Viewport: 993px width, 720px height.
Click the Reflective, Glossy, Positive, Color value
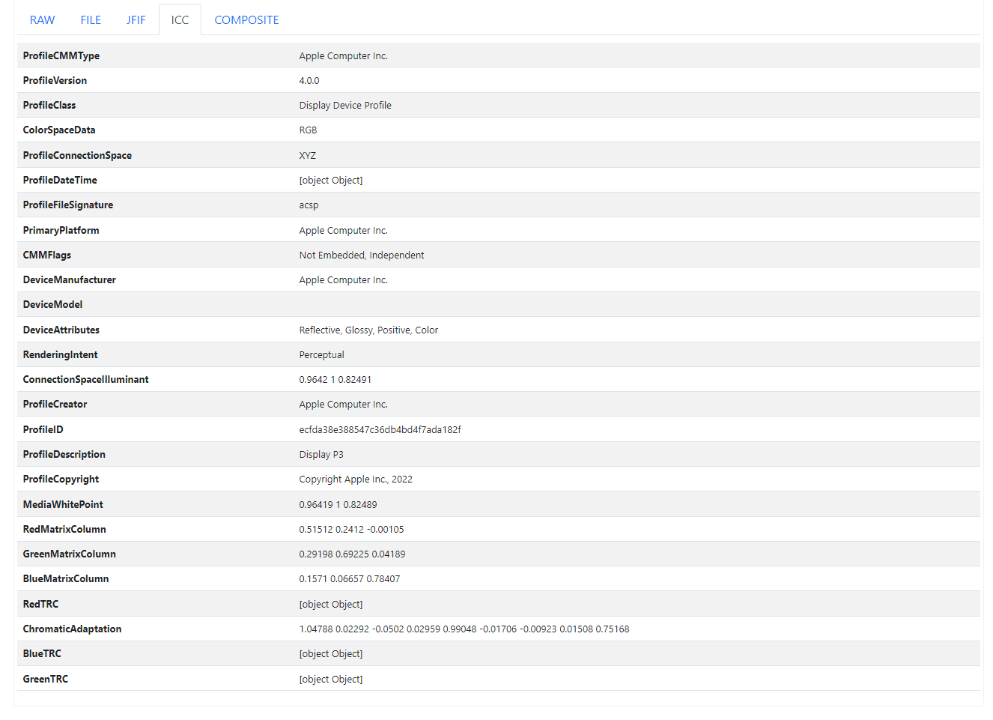pyautogui.click(x=368, y=330)
